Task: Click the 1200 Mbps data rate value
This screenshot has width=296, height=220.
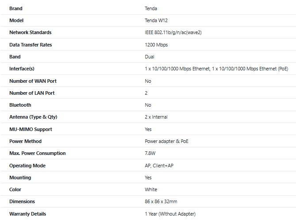Action: (156, 45)
